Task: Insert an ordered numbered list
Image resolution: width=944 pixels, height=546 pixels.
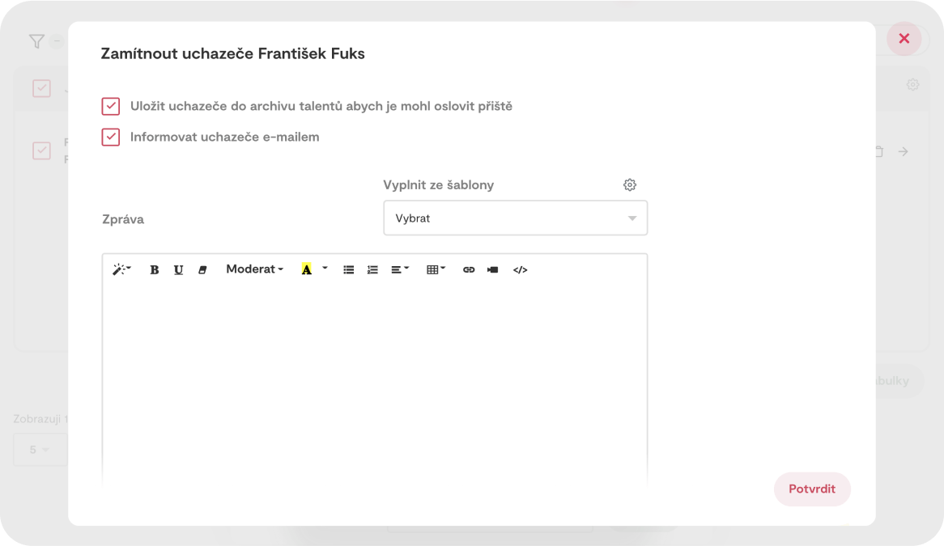Action: point(372,270)
